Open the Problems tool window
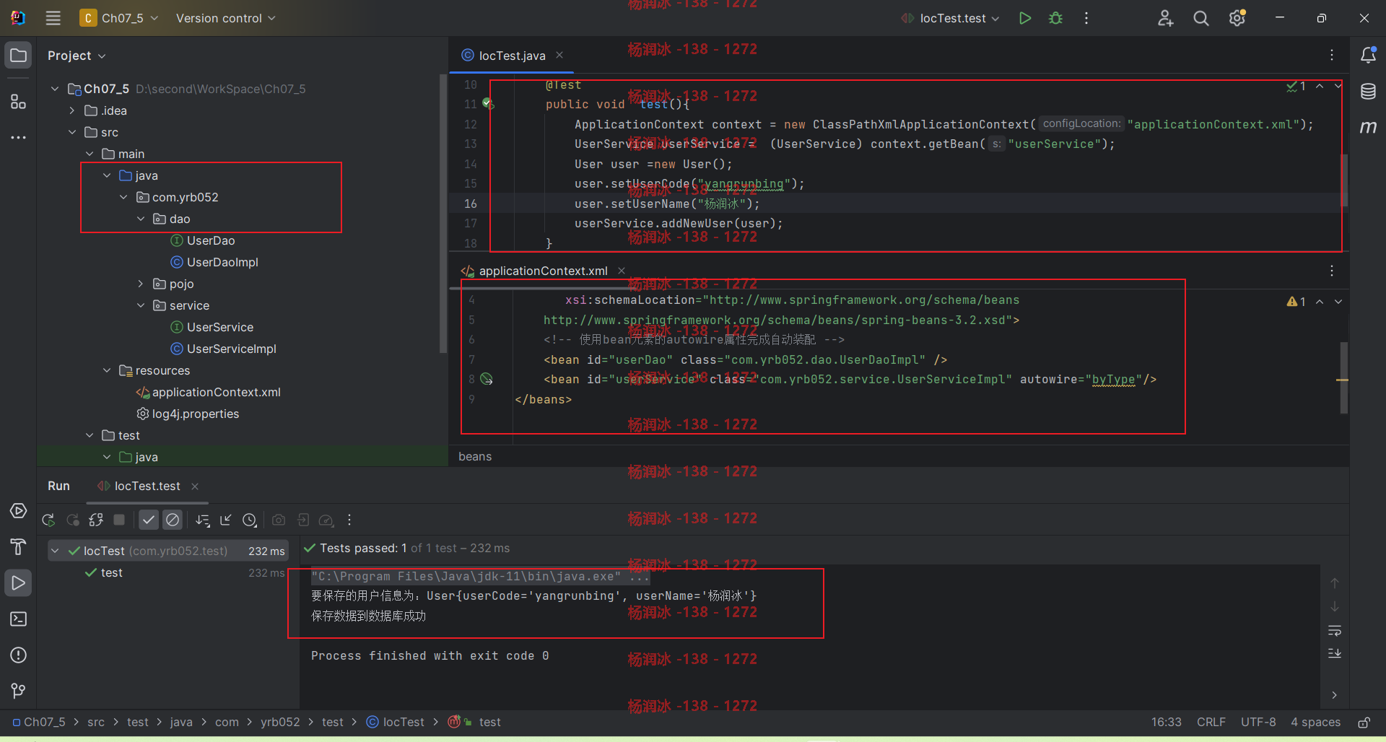This screenshot has height=742, width=1386. click(18, 655)
